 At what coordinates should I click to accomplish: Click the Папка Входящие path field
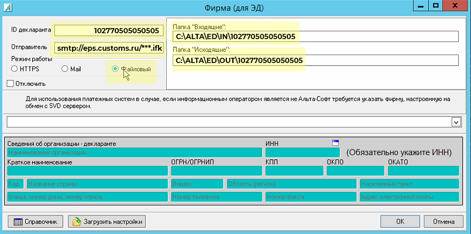click(x=315, y=36)
